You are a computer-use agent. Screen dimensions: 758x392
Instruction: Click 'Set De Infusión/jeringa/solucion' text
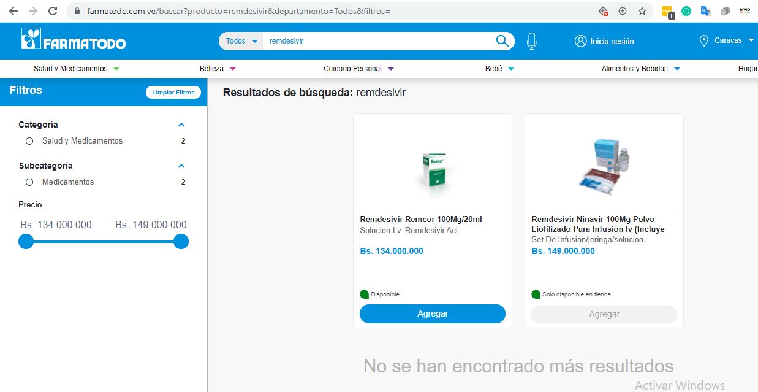click(x=588, y=240)
